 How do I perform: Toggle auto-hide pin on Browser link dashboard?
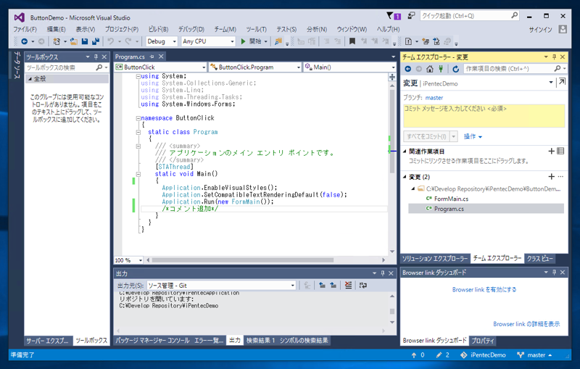point(554,273)
